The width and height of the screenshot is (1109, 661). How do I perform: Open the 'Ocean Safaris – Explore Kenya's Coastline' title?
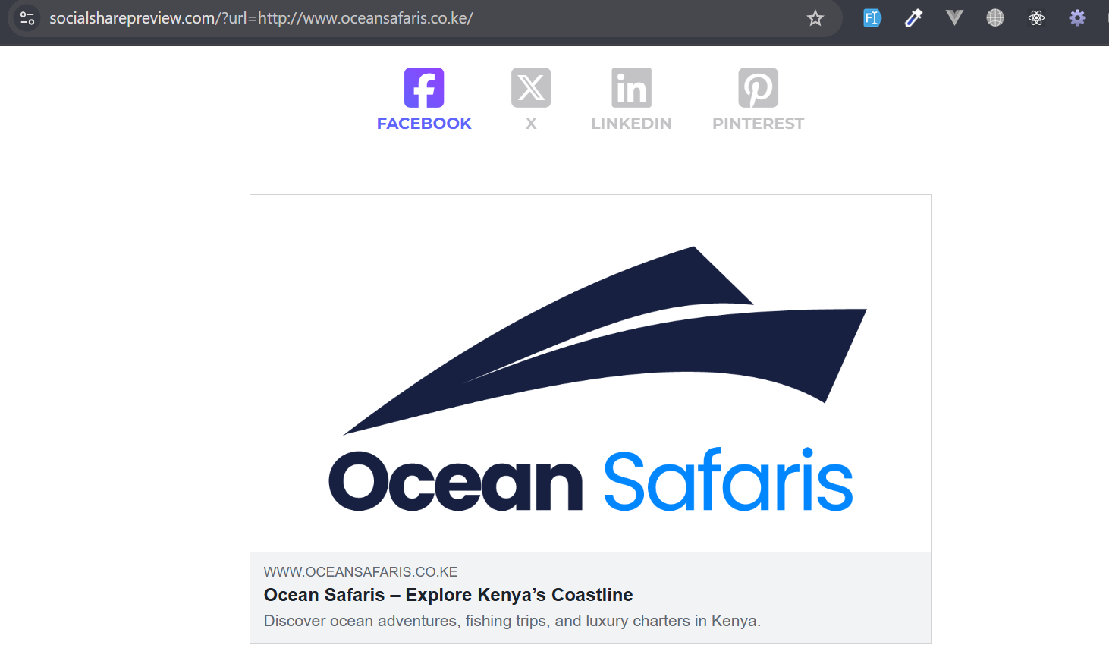click(448, 595)
